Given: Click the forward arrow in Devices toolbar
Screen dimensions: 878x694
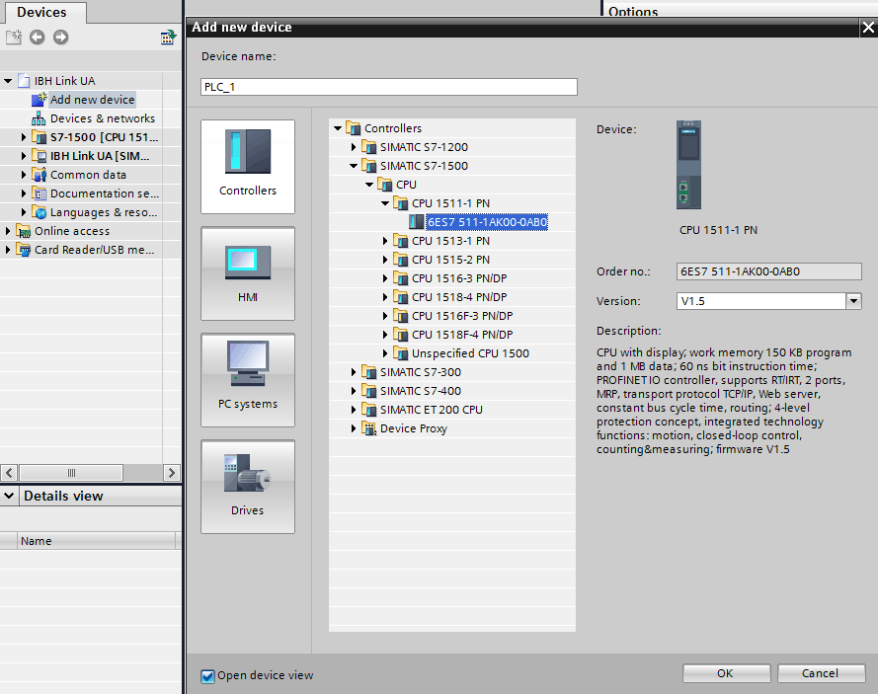Looking at the screenshot, I should tap(61, 38).
